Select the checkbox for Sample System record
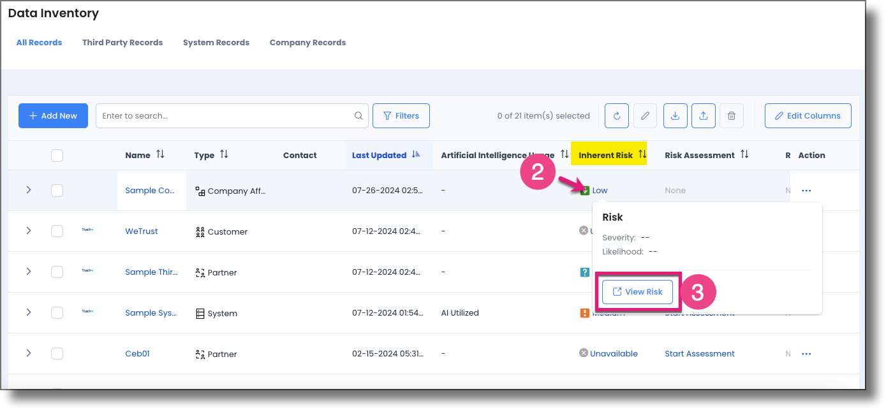This screenshot has height=410, width=886. coord(57,312)
